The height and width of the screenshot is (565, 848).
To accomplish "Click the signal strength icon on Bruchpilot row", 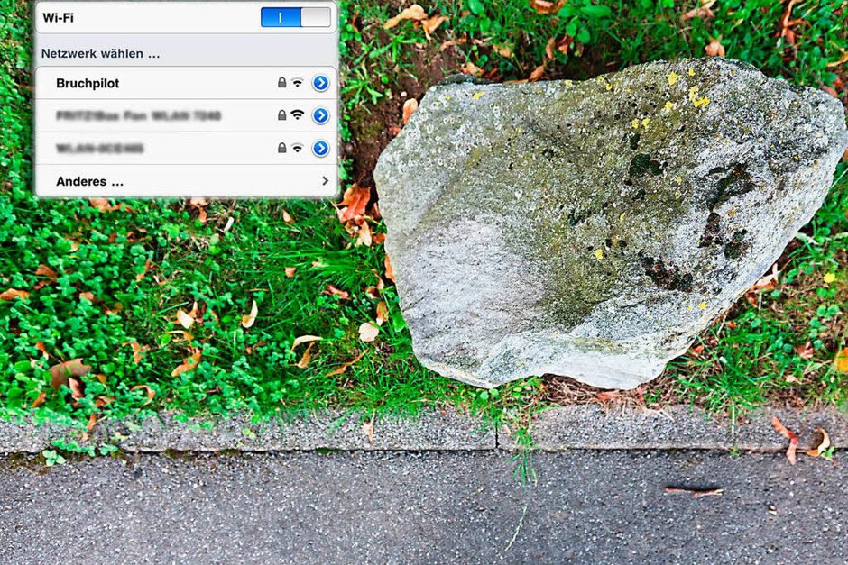I will pos(298,83).
